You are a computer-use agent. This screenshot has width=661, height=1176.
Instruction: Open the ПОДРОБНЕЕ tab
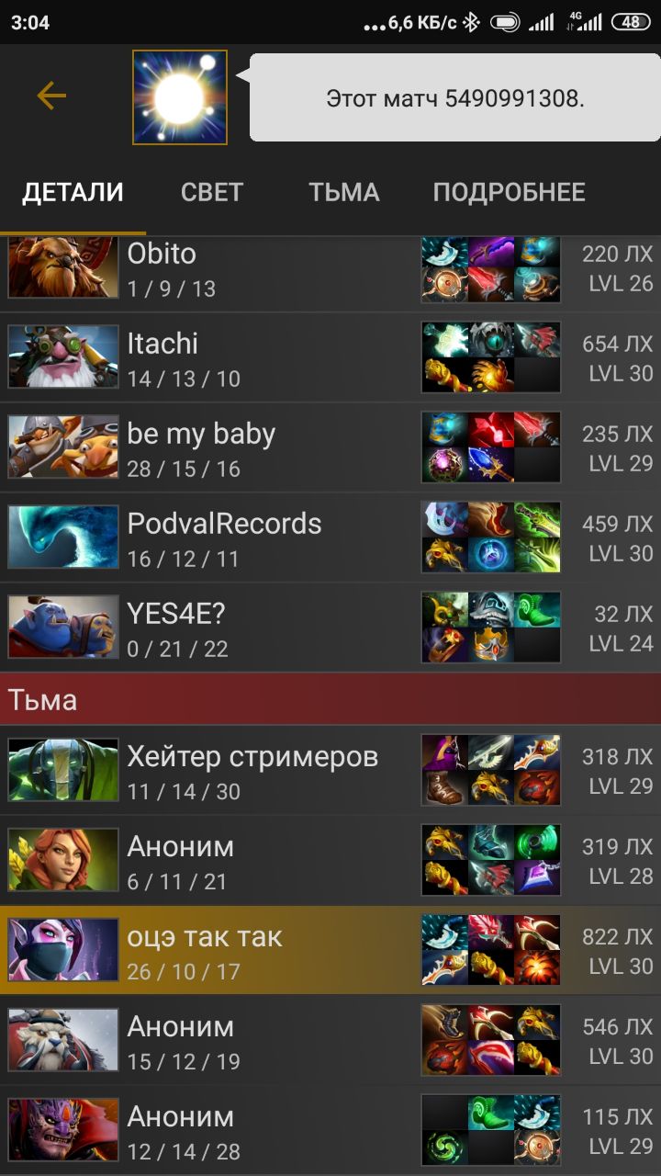(509, 192)
